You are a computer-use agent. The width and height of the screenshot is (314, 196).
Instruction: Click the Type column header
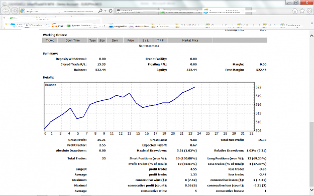tap(92, 41)
